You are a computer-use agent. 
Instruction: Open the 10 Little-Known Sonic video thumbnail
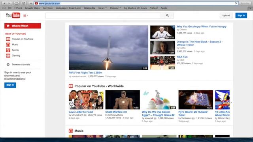[x=222, y=100]
